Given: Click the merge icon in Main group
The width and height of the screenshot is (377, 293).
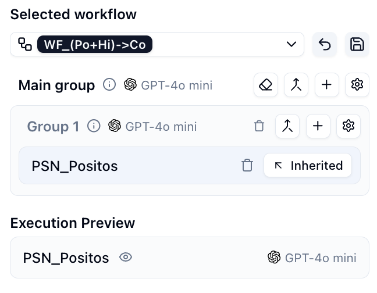Looking at the screenshot, I should click(296, 85).
